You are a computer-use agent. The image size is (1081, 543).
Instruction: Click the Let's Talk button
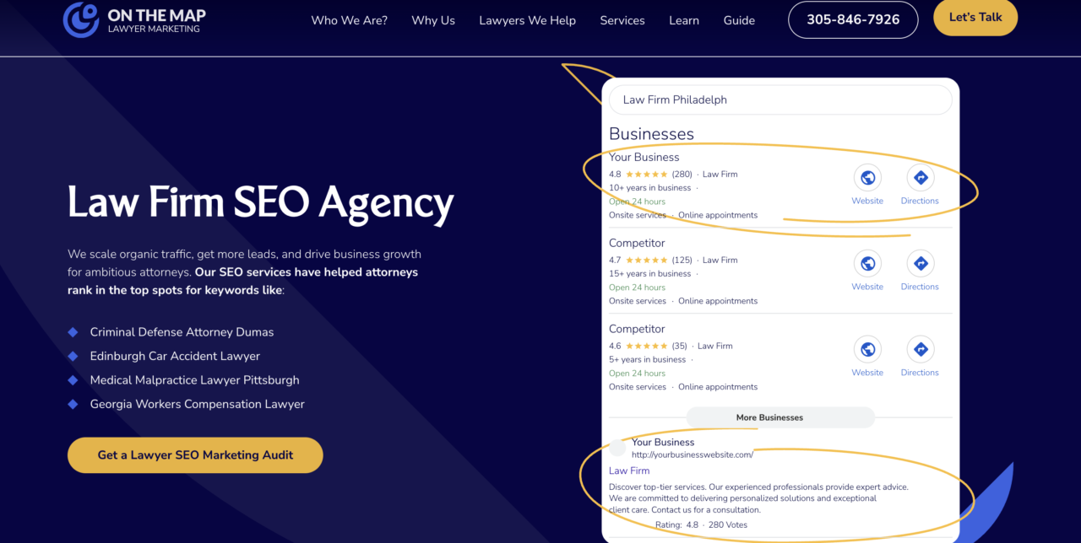pyautogui.click(x=975, y=18)
